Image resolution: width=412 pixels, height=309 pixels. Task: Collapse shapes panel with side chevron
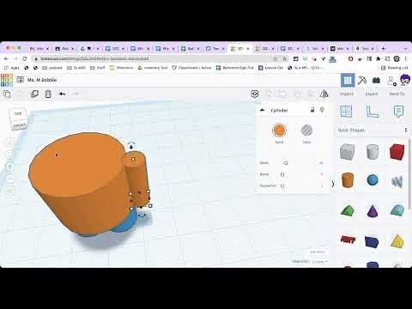pyautogui.click(x=333, y=184)
